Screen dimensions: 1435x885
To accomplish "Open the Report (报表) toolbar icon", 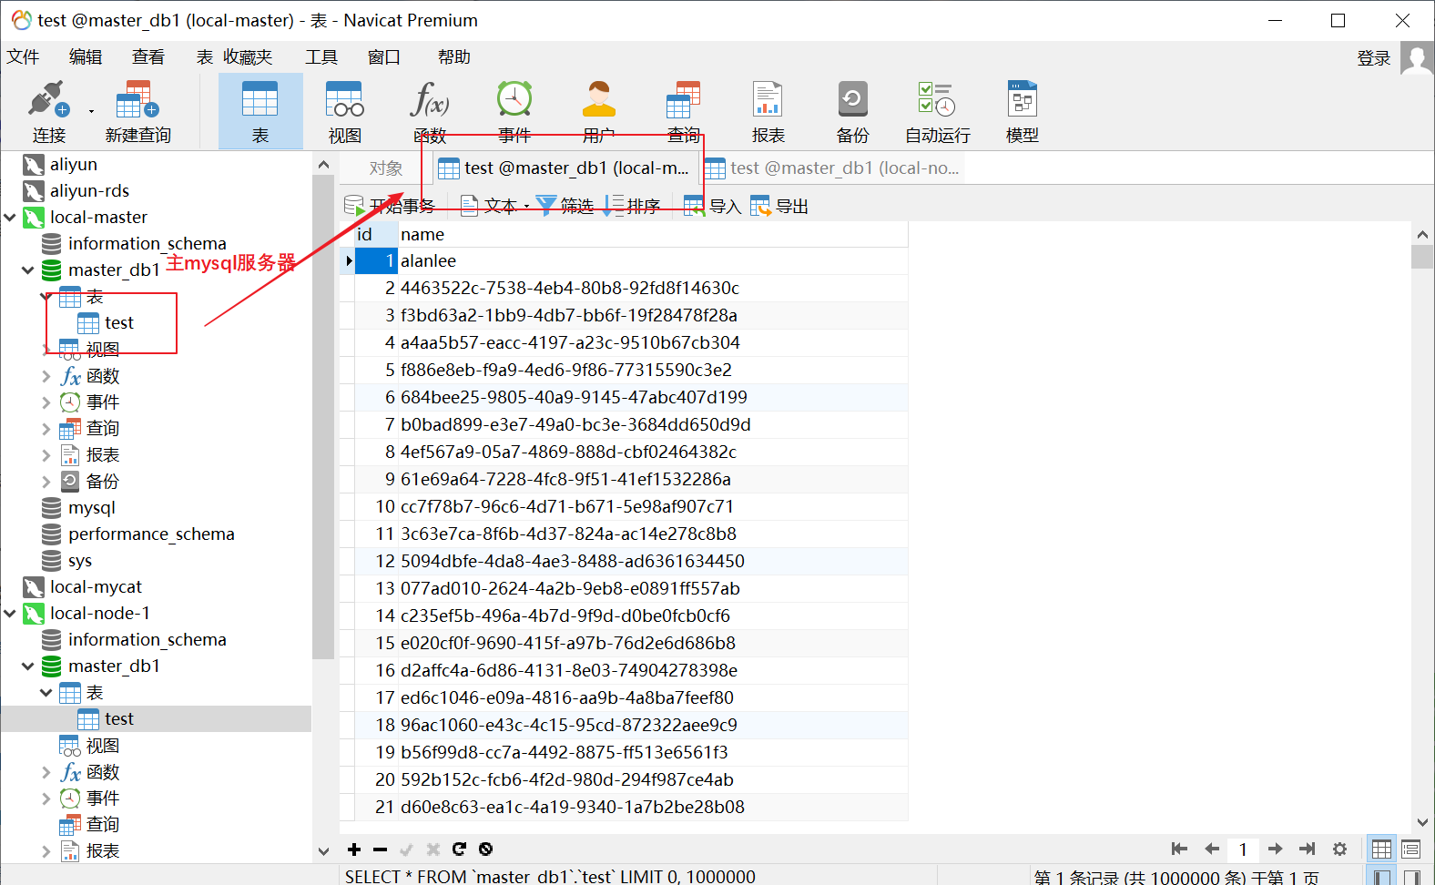I will tap(768, 111).
